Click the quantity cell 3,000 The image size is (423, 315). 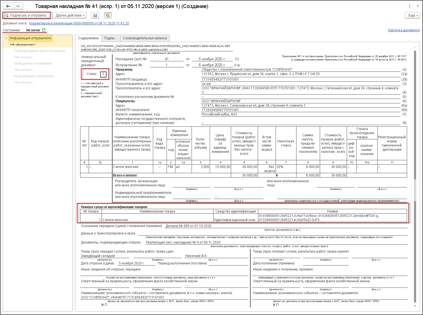[201, 169]
